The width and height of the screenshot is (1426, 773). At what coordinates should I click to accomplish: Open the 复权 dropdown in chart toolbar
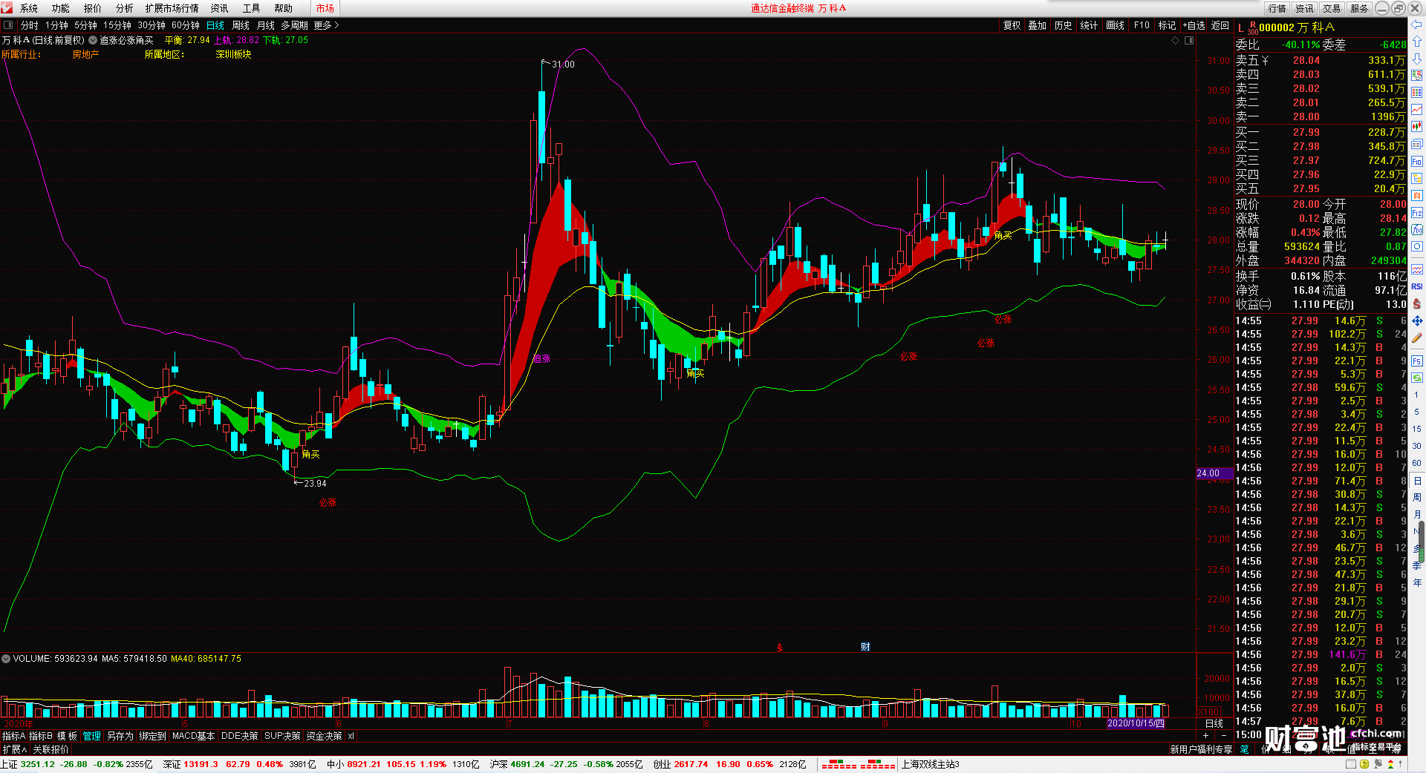pyautogui.click(x=1012, y=25)
